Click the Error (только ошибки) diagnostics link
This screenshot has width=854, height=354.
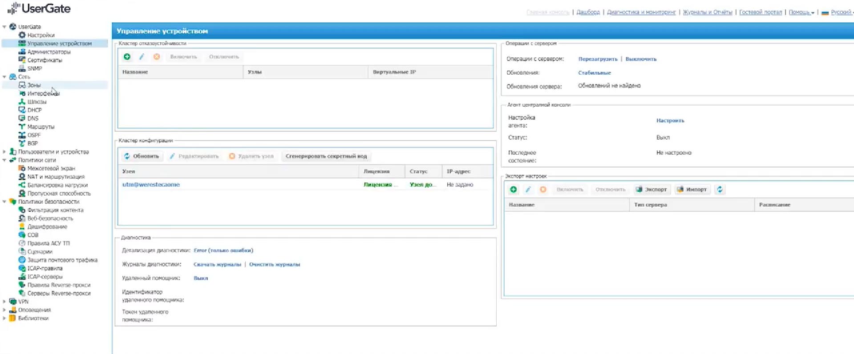coord(223,250)
